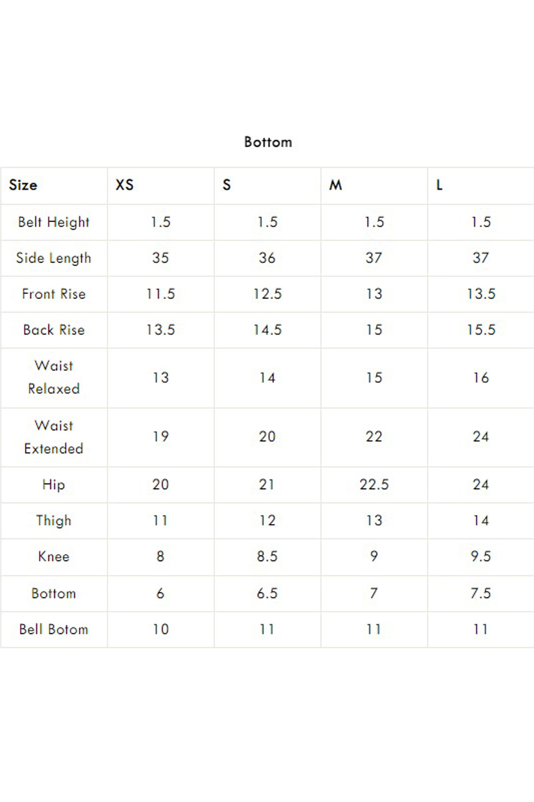Click the 14.5 Back Rise value
The height and width of the screenshot is (802, 534).
click(x=267, y=330)
